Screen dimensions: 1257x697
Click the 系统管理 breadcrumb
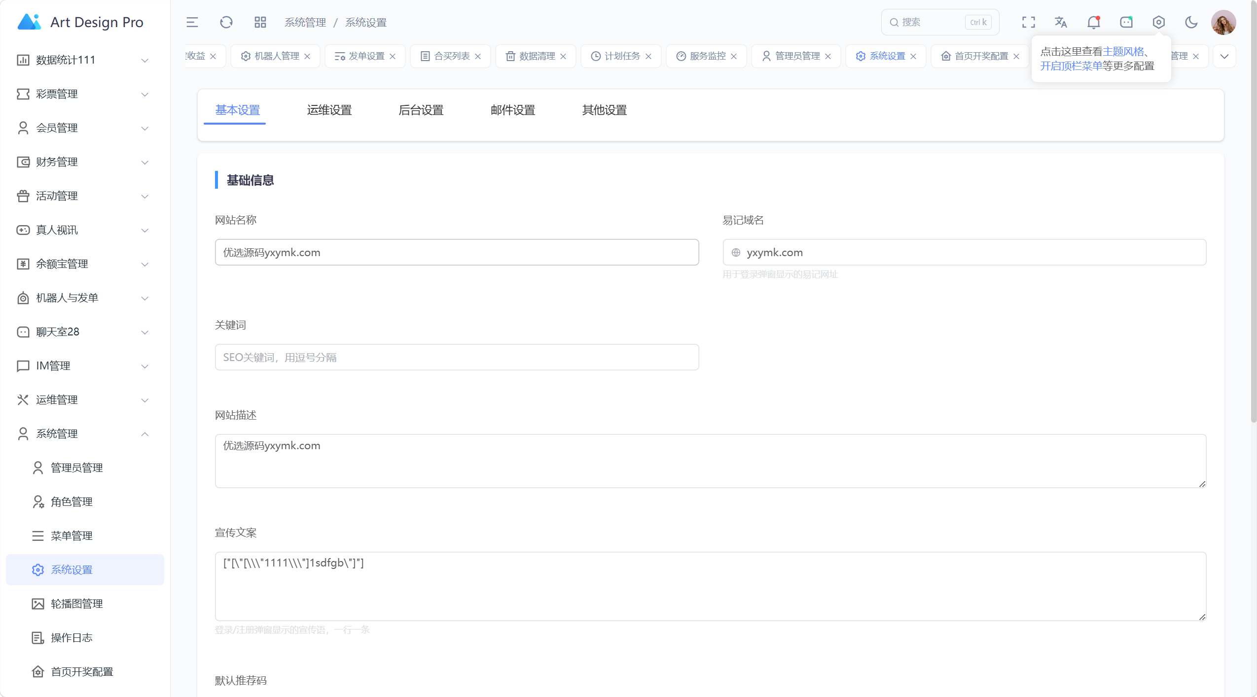click(305, 23)
